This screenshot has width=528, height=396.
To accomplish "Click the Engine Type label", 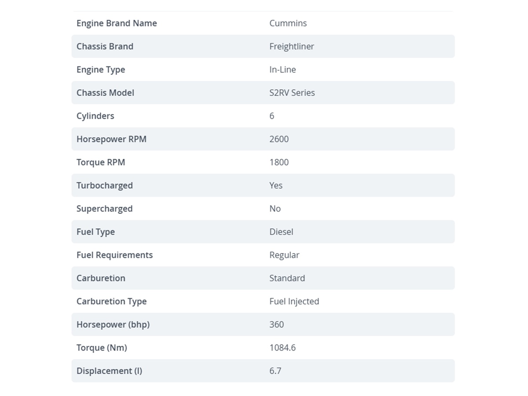I will [101, 70].
